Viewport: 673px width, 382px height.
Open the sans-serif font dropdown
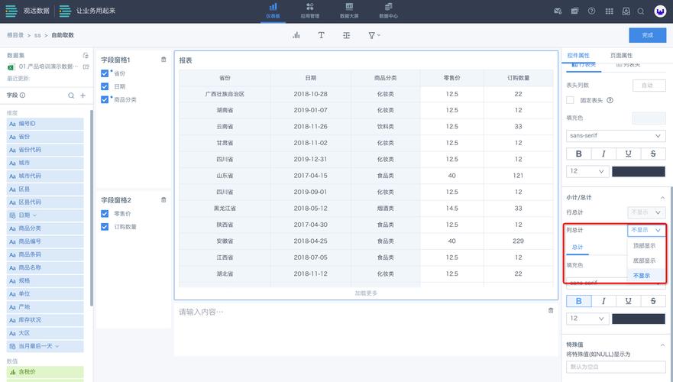point(616,135)
